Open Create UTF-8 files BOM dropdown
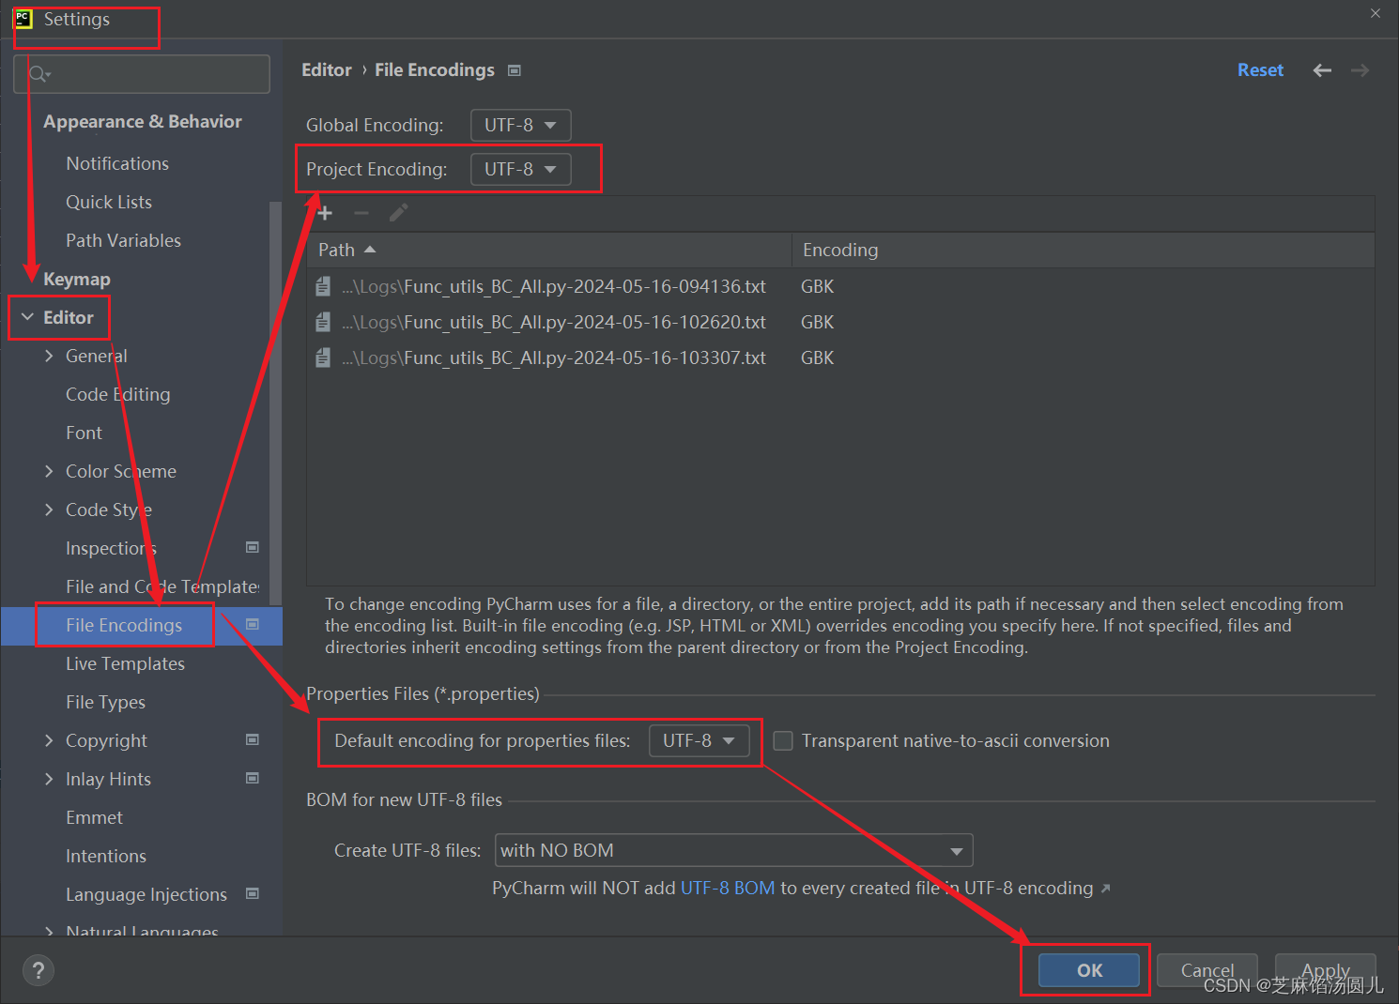The image size is (1399, 1004). click(x=733, y=850)
